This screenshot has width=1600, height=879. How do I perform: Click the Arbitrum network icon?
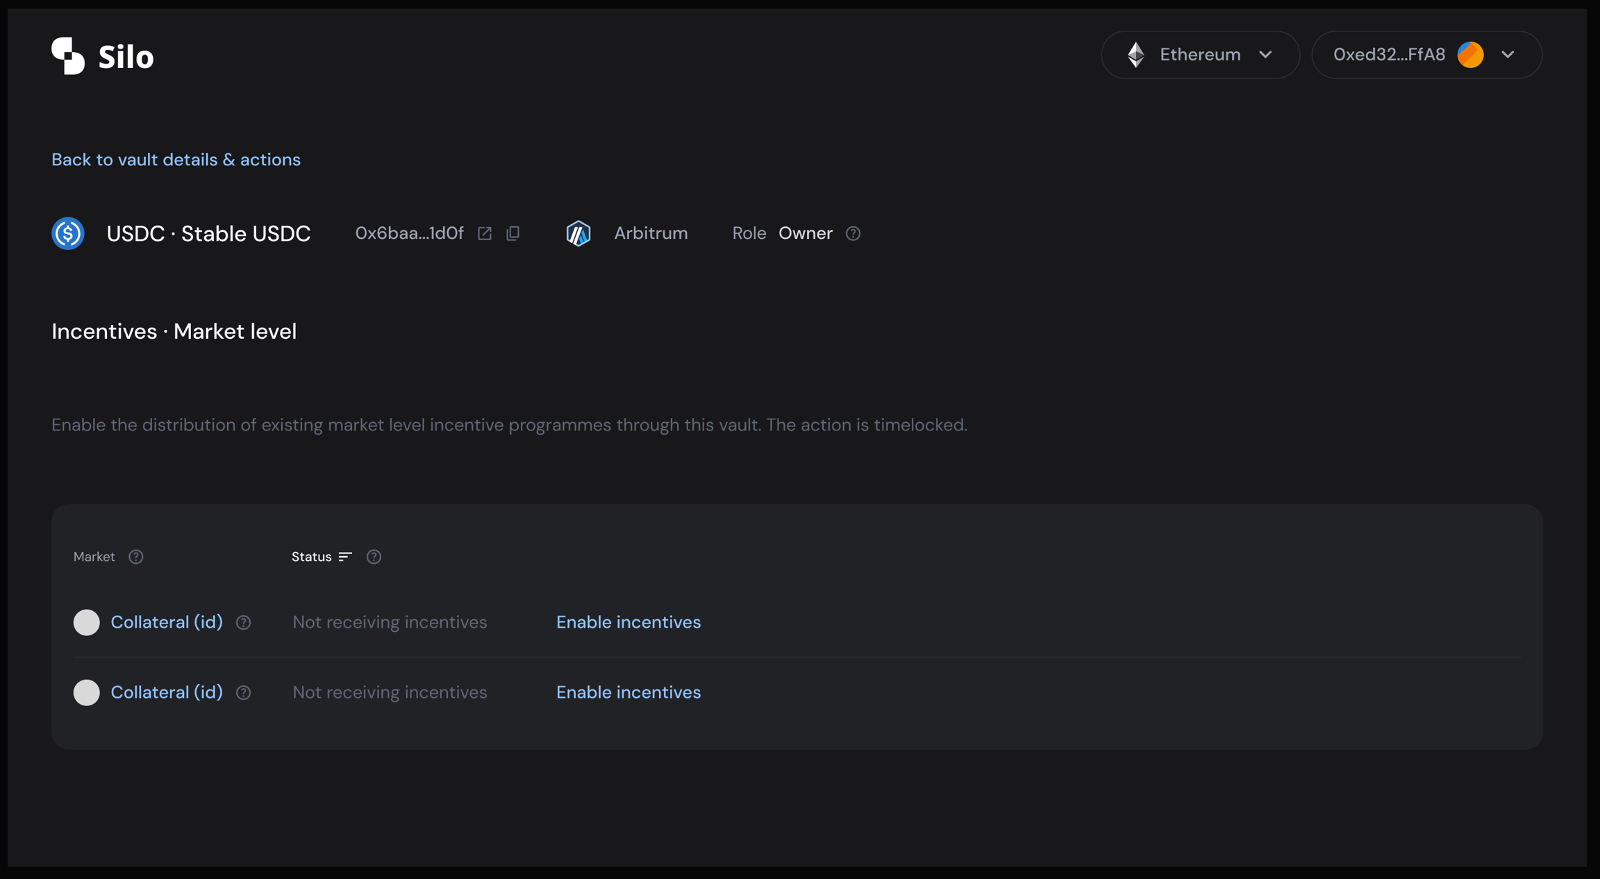(578, 233)
